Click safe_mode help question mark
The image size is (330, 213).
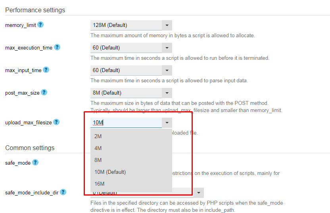pos(35,162)
